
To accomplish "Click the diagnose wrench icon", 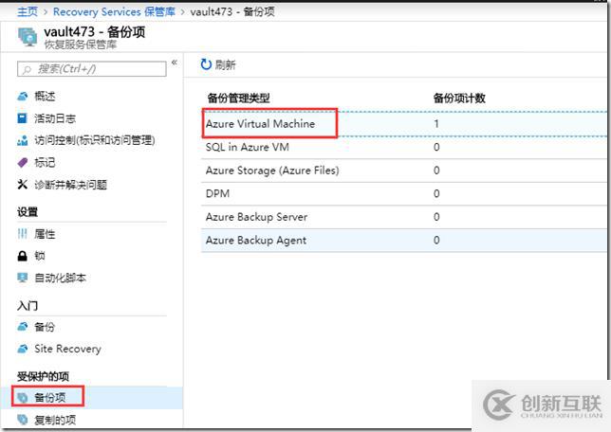I will 23,184.
